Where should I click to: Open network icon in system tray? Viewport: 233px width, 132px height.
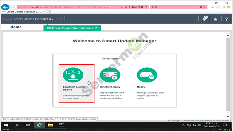click(x=189, y=125)
